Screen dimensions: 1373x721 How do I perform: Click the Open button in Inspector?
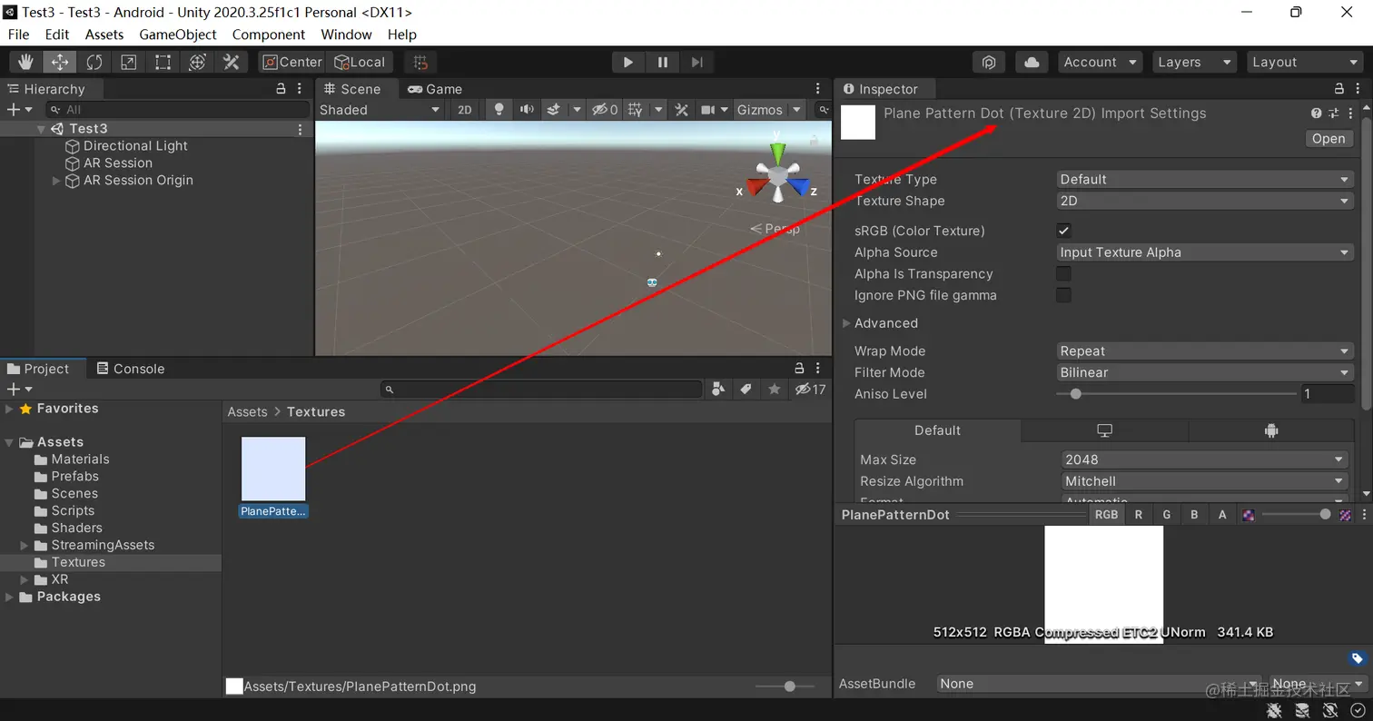click(1329, 139)
